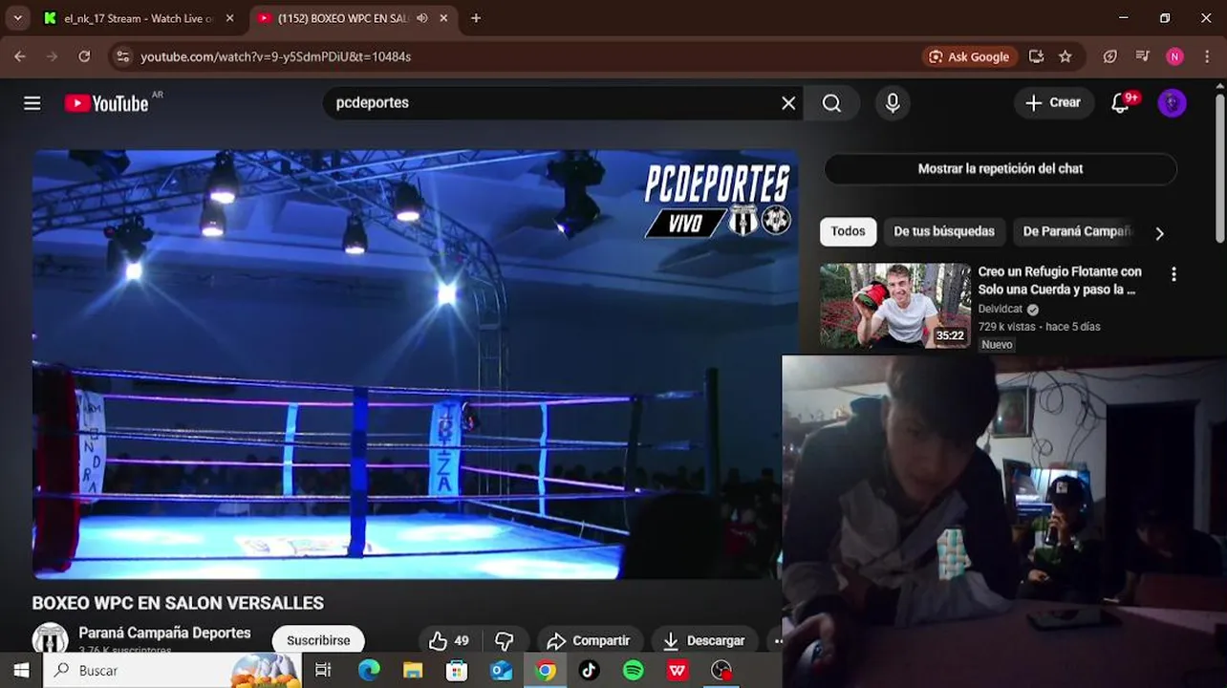Open the Windows Start menu
Screen dimensions: 1227x688
pyautogui.click(x=21, y=670)
